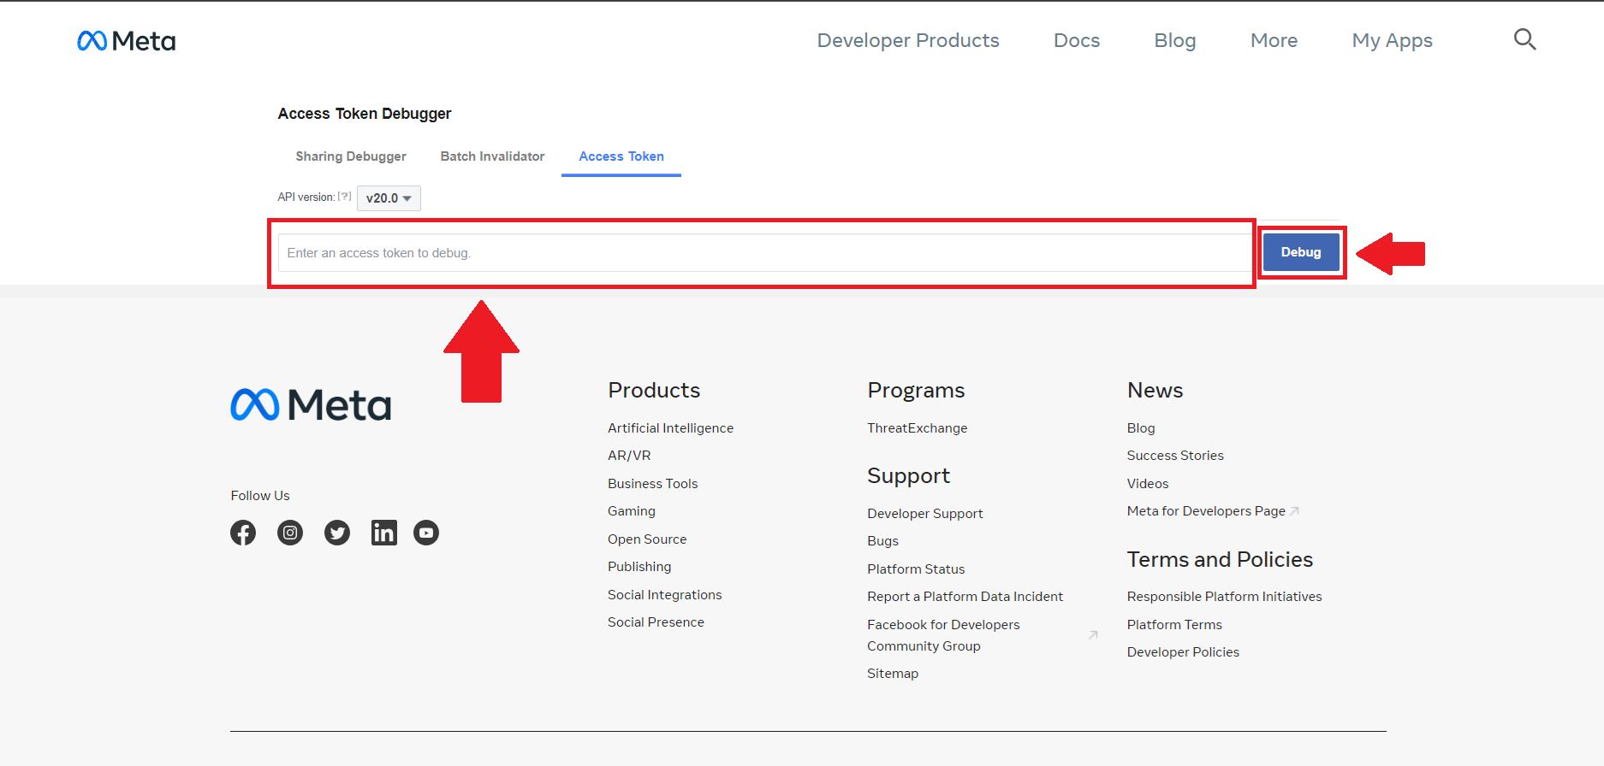1604x766 pixels.
Task: Open Social Presence link
Action: [656, 622]
